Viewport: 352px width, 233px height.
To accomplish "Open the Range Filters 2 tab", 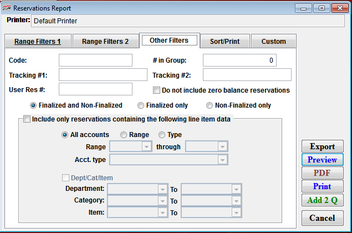I will coord(105,42).
